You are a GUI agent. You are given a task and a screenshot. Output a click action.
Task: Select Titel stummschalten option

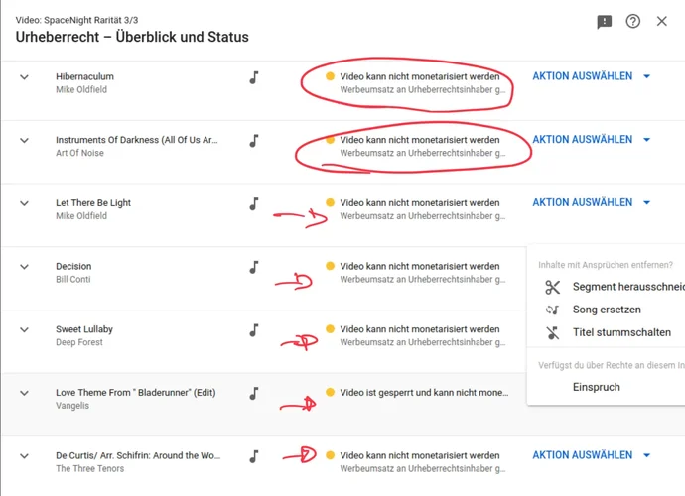tap(620, 332)
